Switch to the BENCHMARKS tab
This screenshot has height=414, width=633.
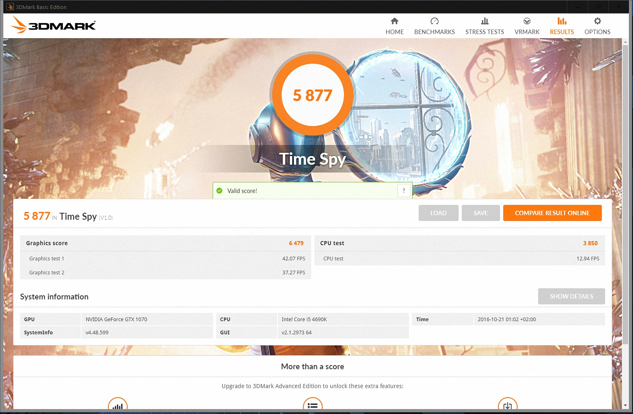coord(434,26)
